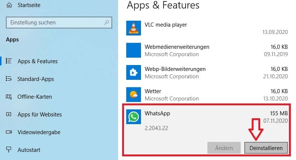296x160 pixels.
Task: Click WhatsApp version 2.2043.22 text
Action: [x=156, y=128]
